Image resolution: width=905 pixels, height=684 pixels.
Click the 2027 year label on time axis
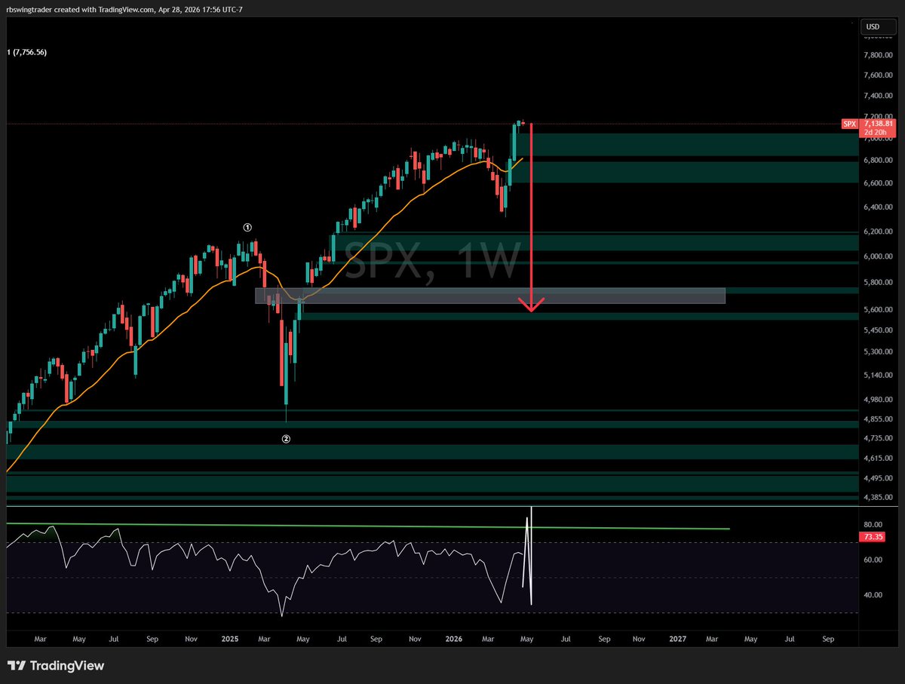click(678, 639)
